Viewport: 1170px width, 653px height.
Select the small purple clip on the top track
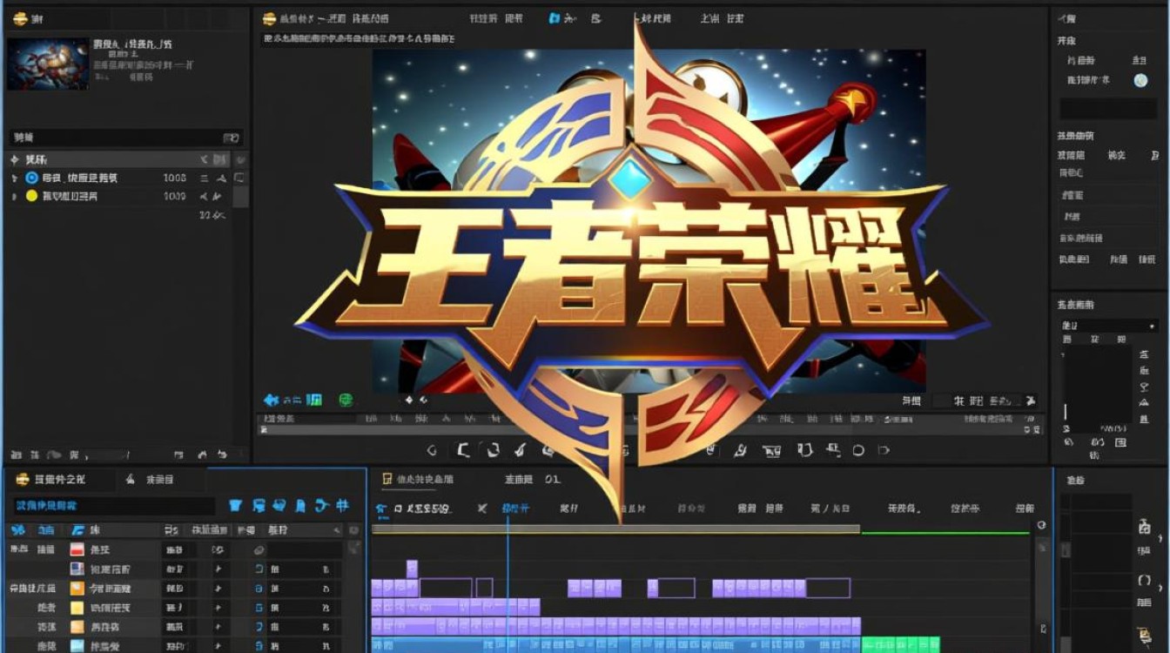point(412,569)
